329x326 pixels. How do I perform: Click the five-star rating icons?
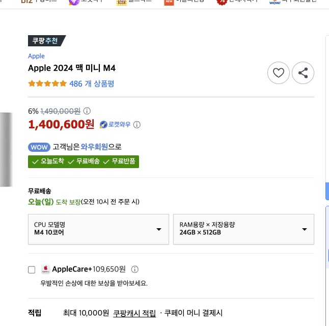point(47,84)
